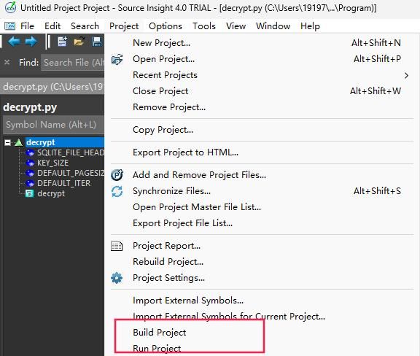Expand the Recent Projects submenu arrow
The width and height of the screenshot is (420, 356).
pos(407,75)
